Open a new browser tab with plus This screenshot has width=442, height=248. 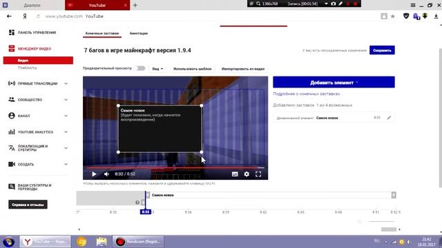point(135,5)
